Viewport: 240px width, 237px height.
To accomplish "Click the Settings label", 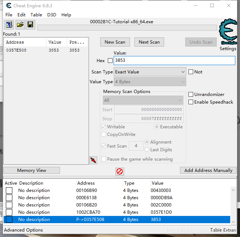I will pyautogui.click(x=228, y=49).
